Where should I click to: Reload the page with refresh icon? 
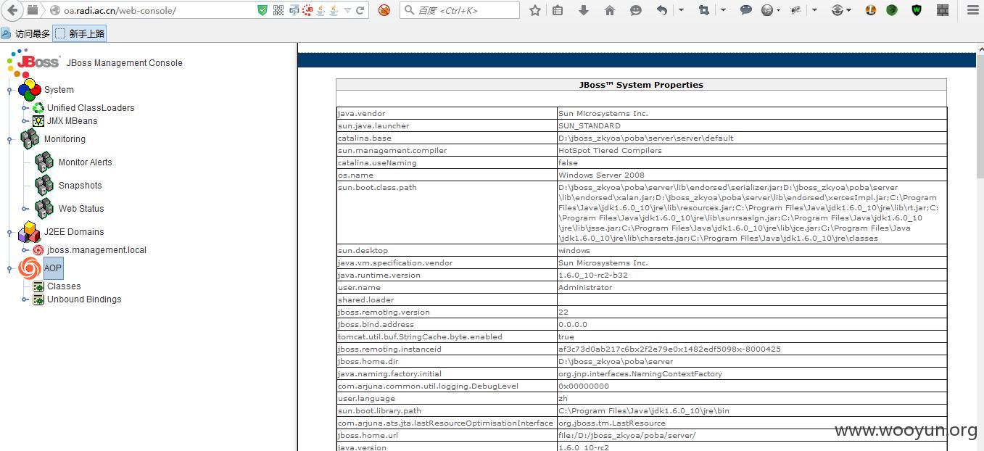tap(360, 10)
